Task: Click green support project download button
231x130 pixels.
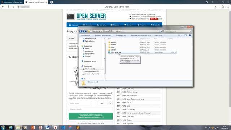Action: click(x=91, y=116)
